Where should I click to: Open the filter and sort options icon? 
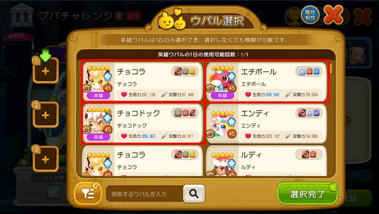[x=88, y=193]
